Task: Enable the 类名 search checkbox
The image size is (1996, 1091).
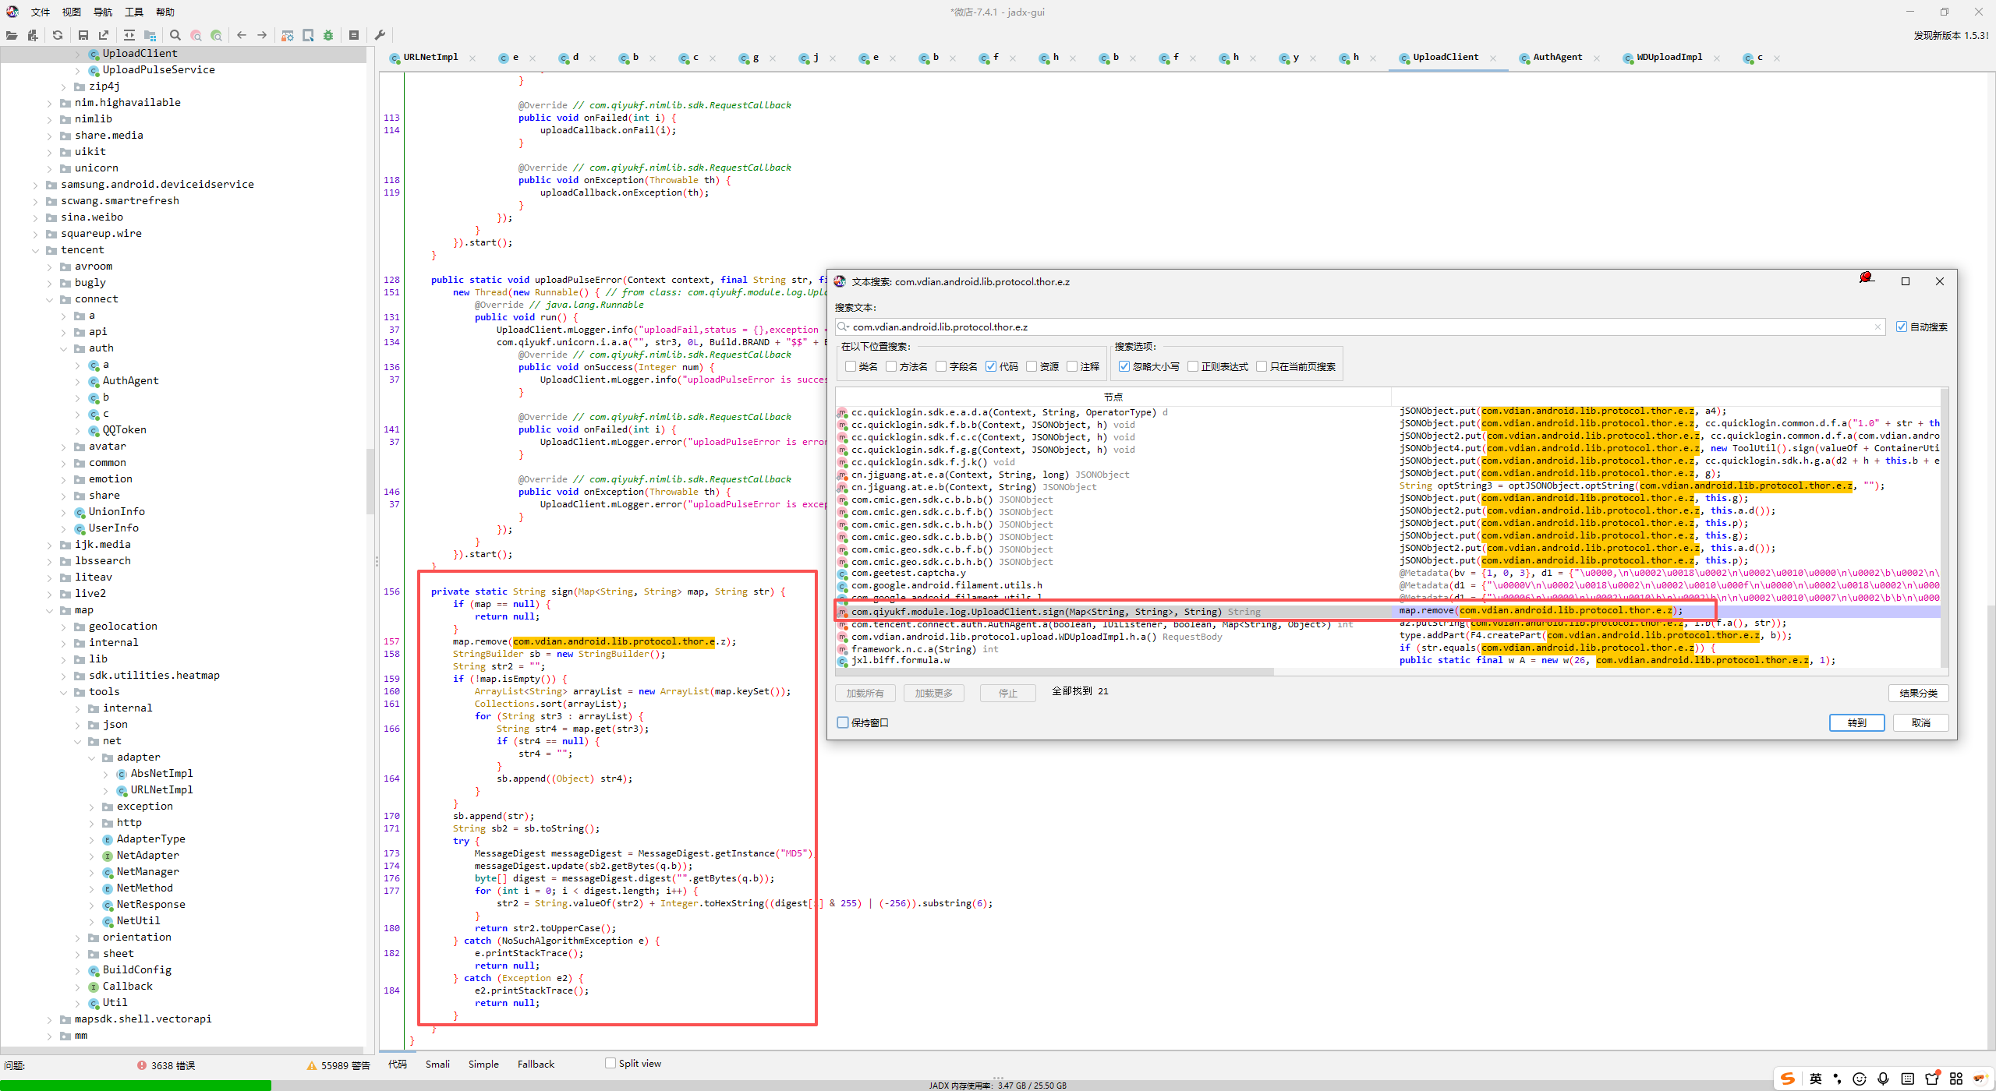Action: [x=851, y=366]
